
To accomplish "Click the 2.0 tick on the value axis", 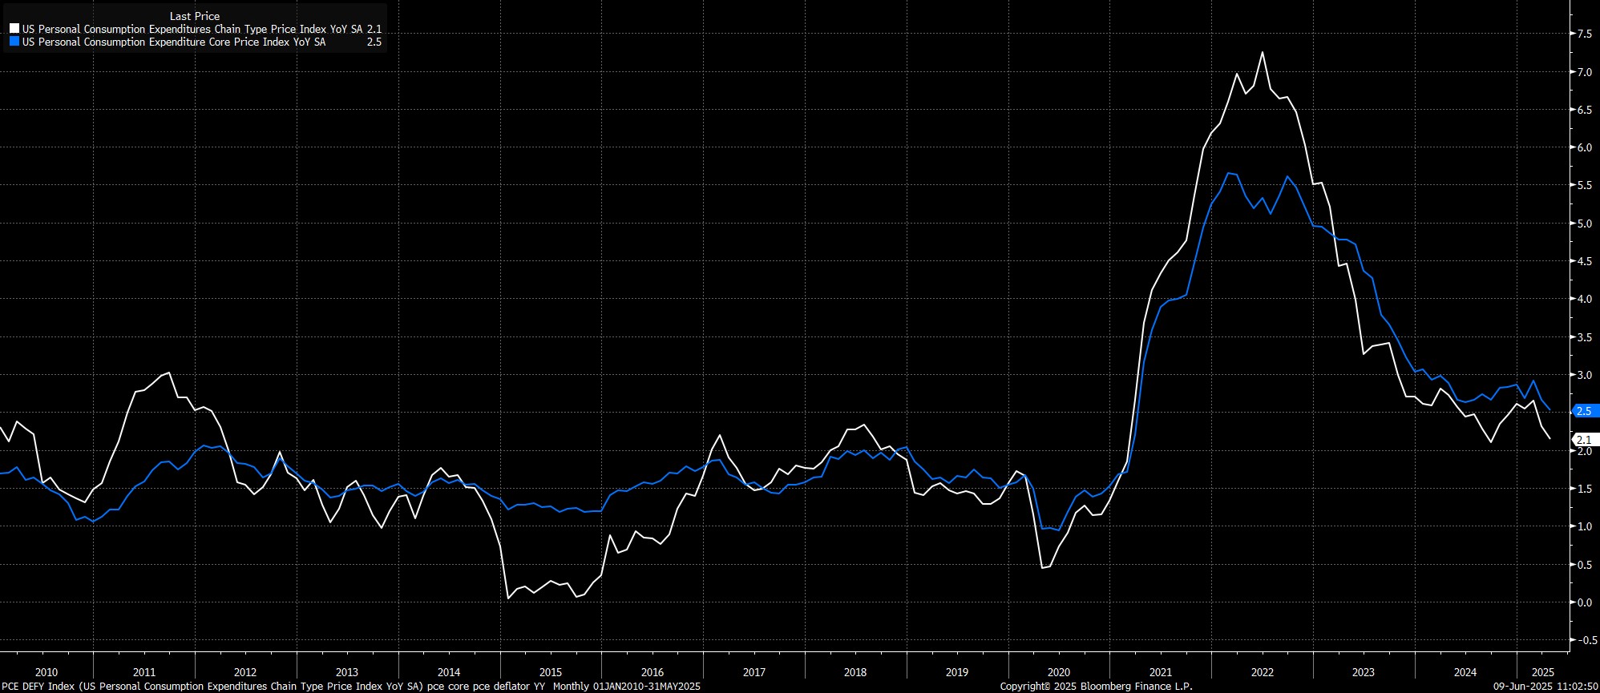I will pos(1584,451).
